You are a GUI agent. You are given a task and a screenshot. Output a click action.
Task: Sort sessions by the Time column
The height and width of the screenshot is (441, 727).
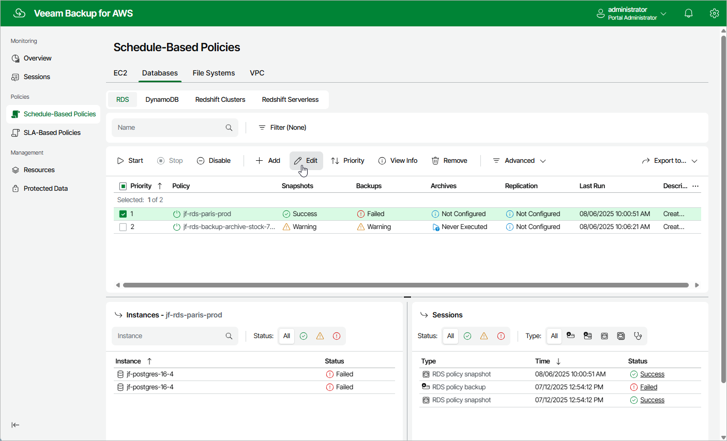[x=542, y=361]
